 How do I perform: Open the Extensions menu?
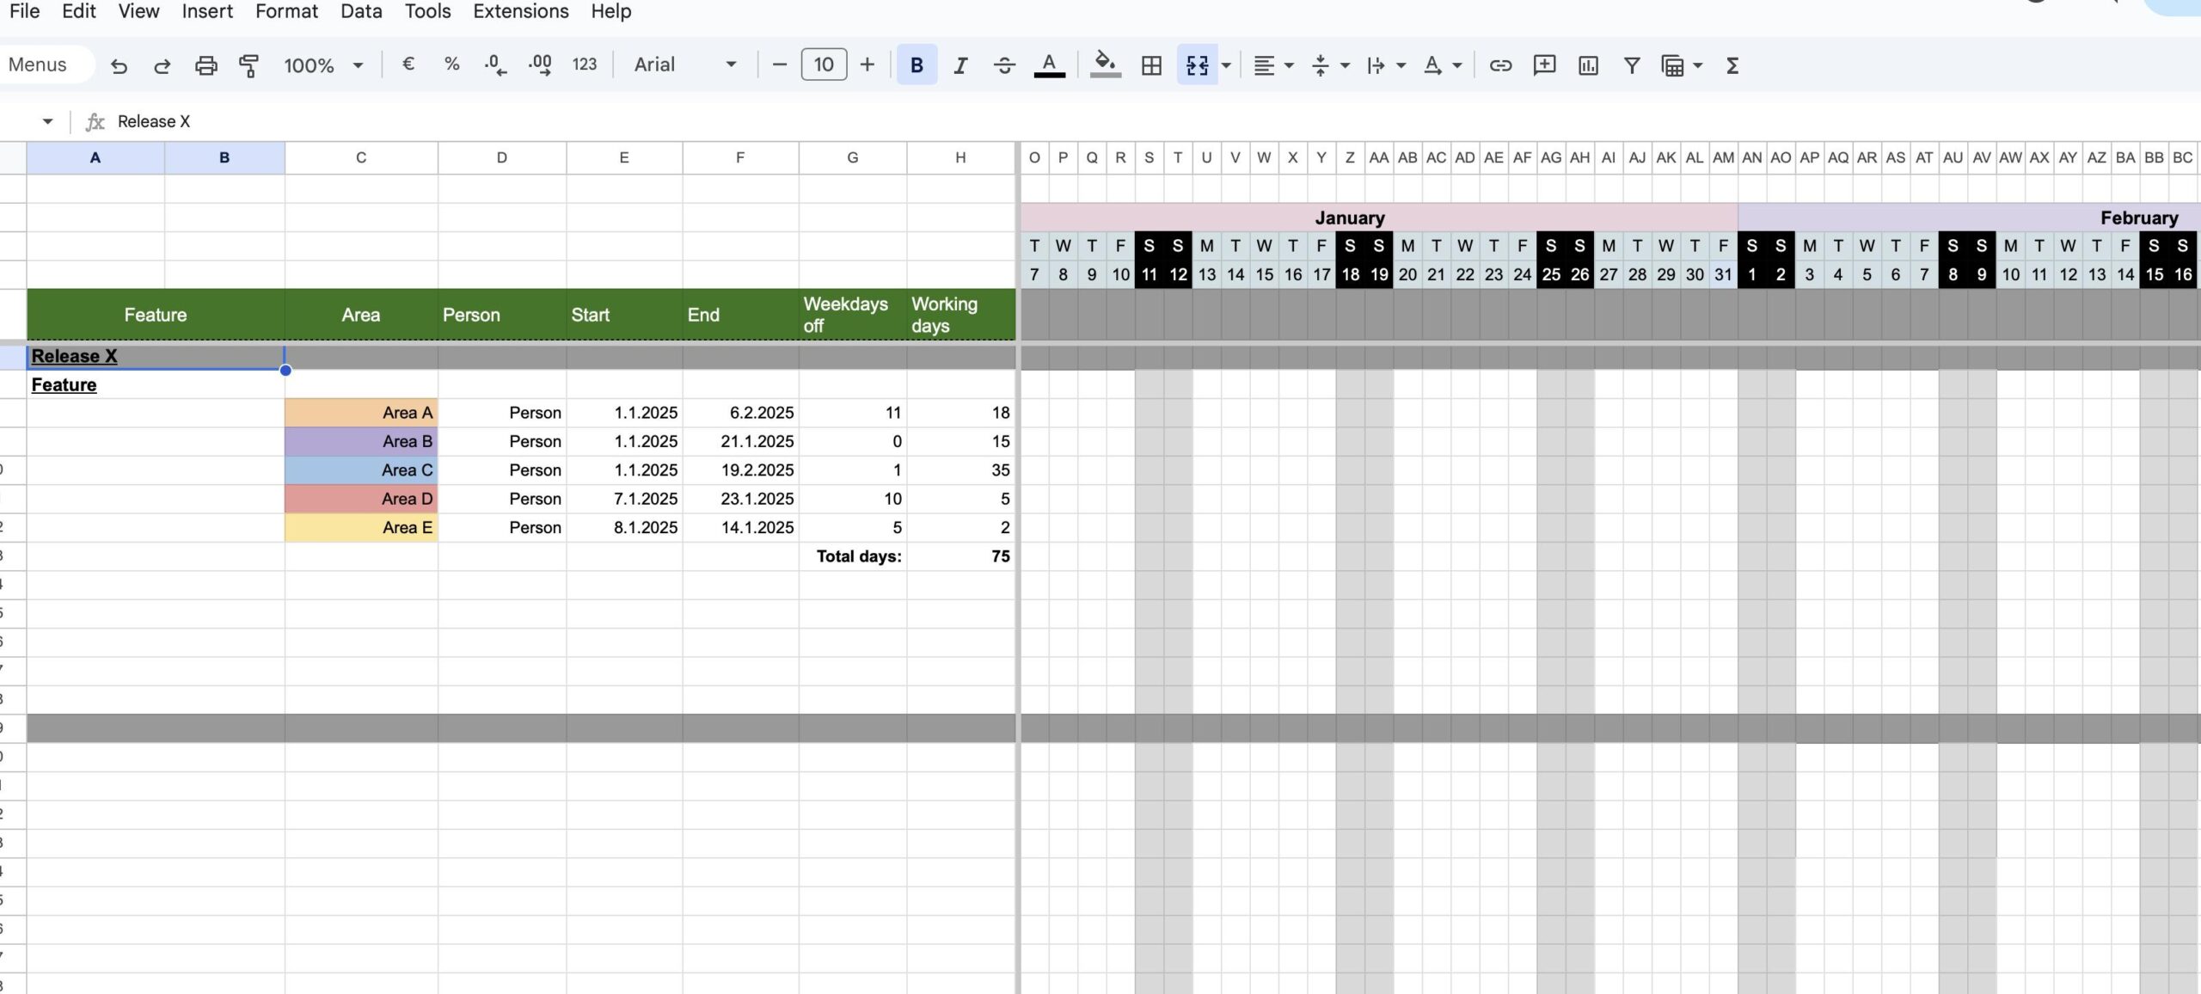click(519, 11)
